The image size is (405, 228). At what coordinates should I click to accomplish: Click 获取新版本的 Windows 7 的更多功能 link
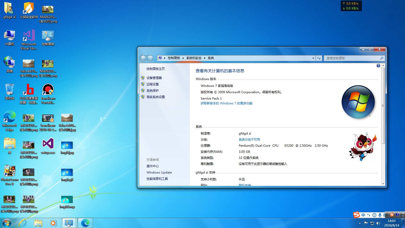click(x=226, y=103)
